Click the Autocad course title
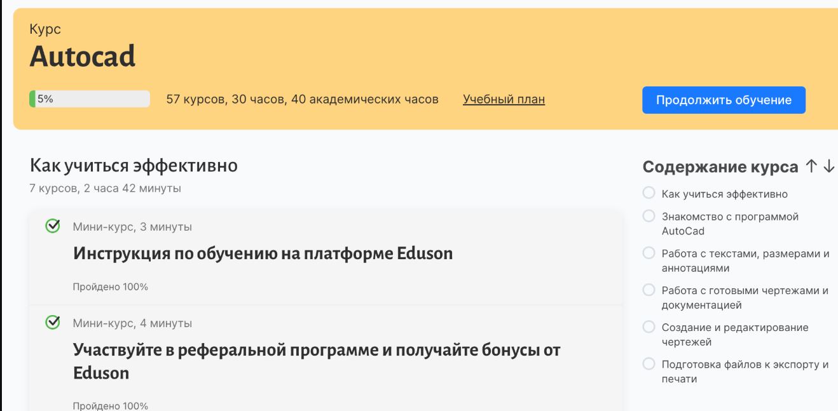 click(83, 57)
